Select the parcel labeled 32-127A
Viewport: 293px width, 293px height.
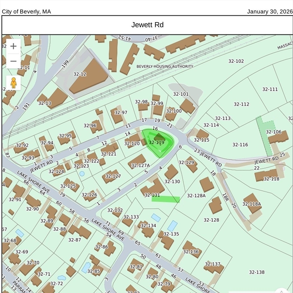click(x=140, y=165)
